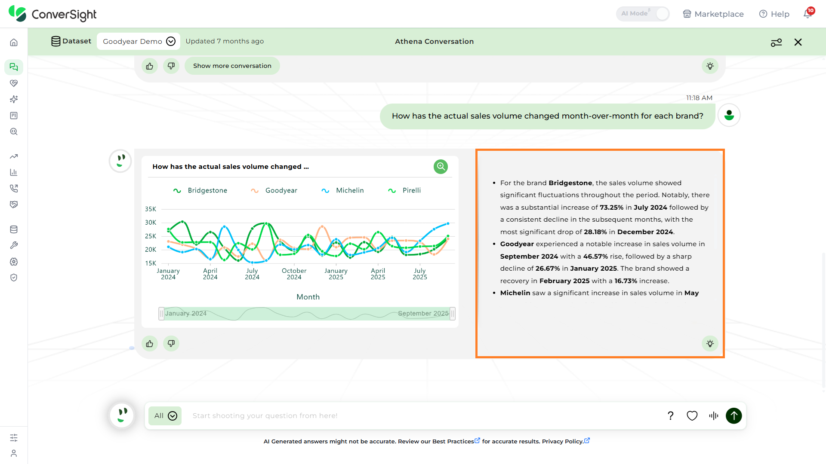Image resolution: width=826 pixels, height=464 pixels.
Task: Expand the Goodyear Demo dataset dropdown
Action: point(139,41)
